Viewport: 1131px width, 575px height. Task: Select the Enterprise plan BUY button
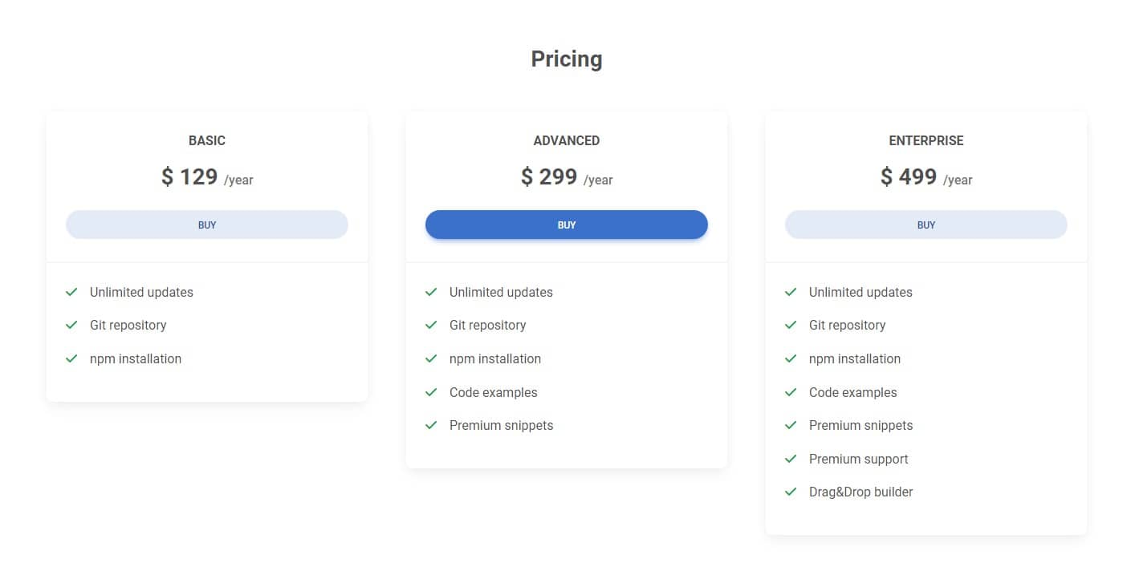[x=926, y=225]
